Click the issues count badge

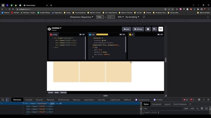[x=192, y=100]
